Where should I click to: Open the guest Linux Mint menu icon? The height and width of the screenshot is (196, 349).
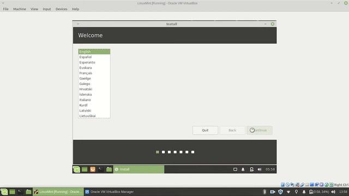[x=76, y=169]
